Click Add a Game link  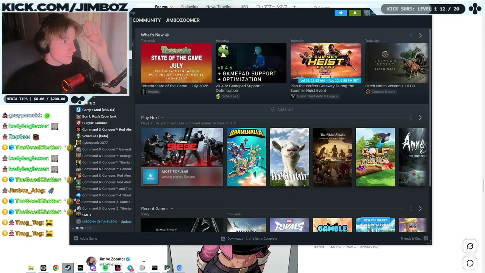(x=86, y=238)
